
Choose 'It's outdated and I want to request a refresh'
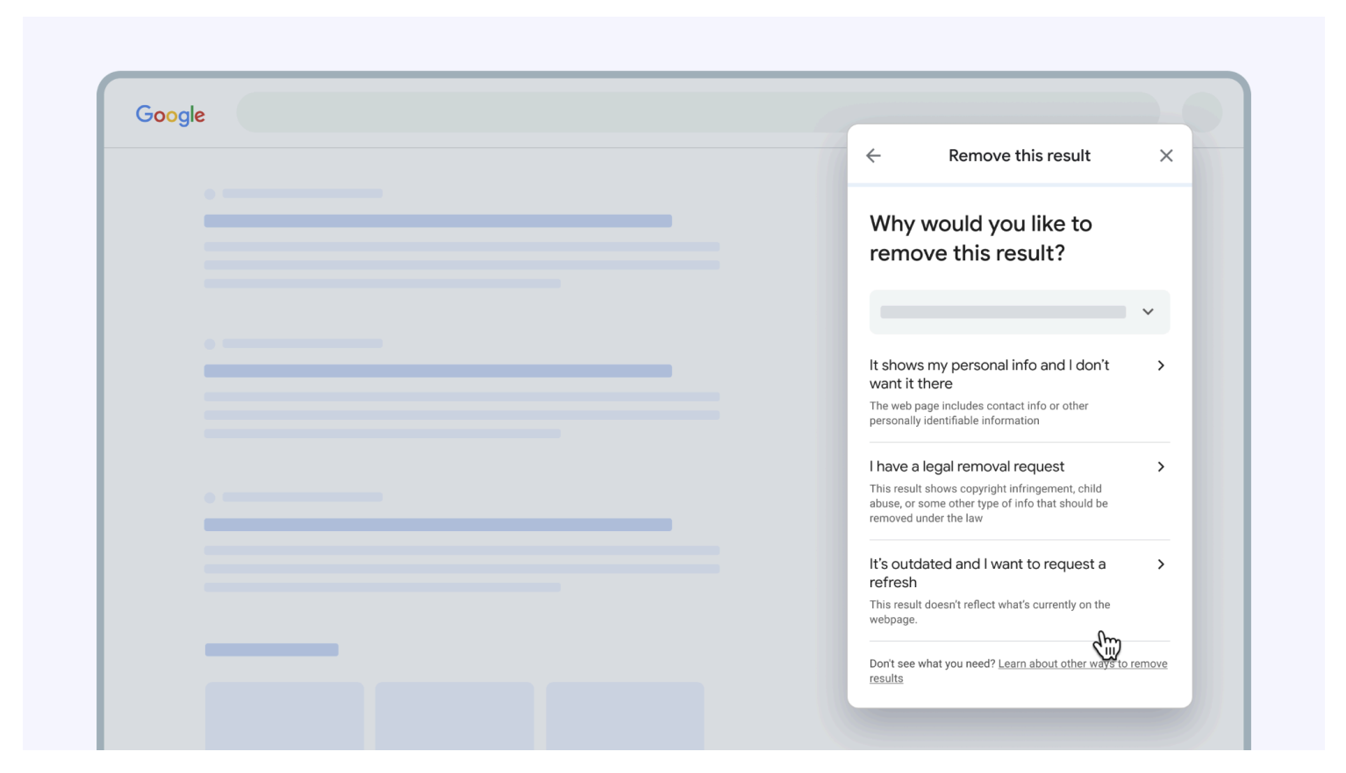1019,591
